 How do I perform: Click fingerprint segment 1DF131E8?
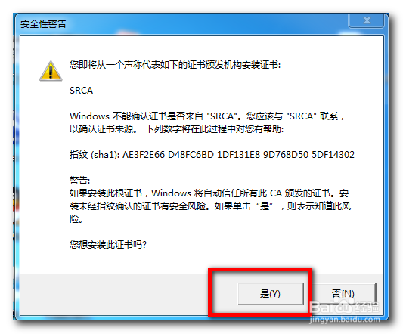coord(238,155)
